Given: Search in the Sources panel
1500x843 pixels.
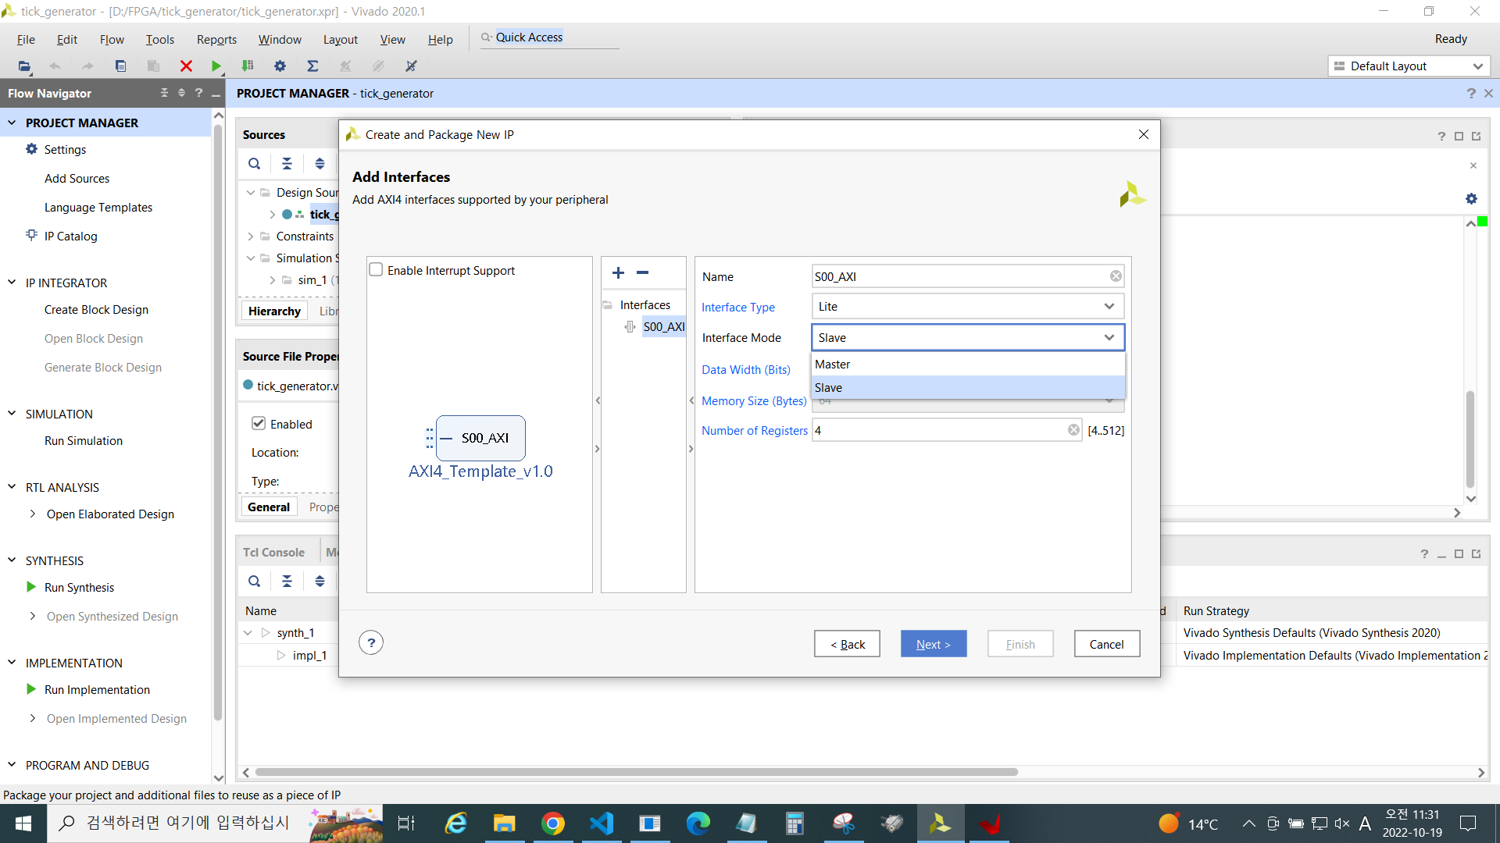Looking at the screenshot, I should click(254, 164).
